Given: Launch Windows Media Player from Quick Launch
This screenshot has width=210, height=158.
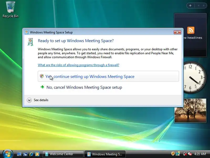Looking at the screenshot, I should point(37,154).
